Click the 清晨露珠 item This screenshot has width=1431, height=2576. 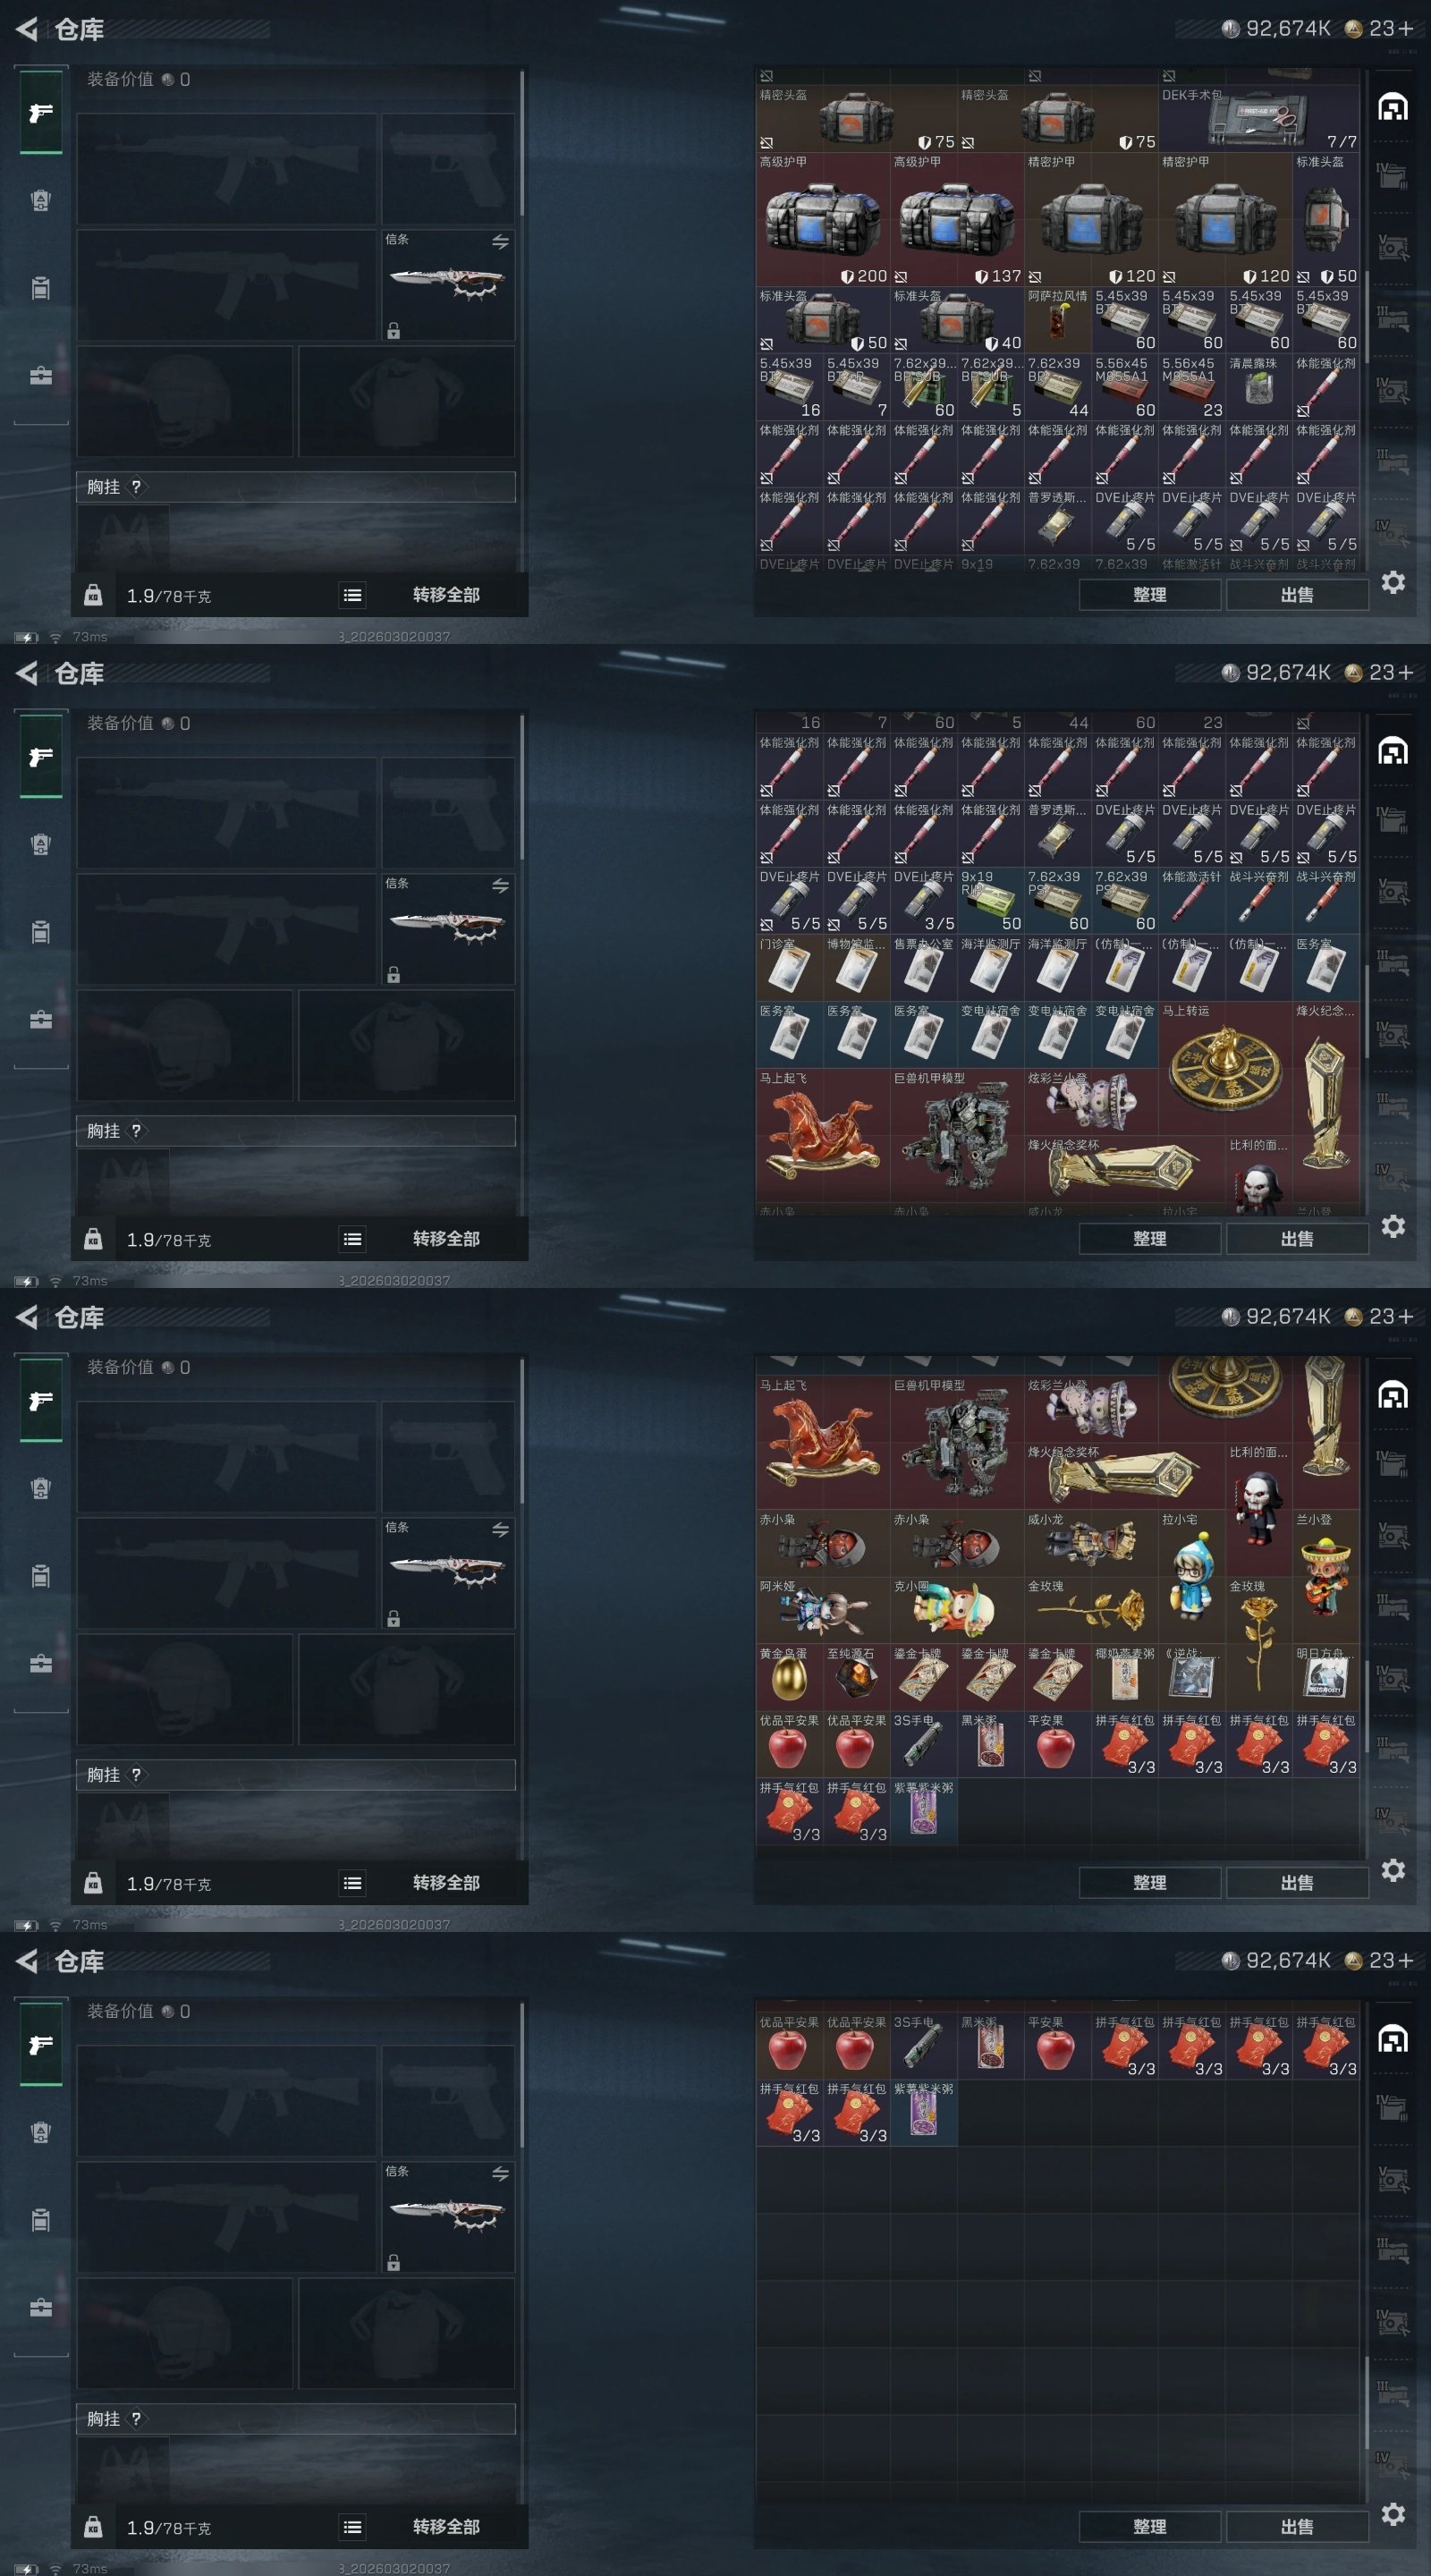(x=1259, y=387)
